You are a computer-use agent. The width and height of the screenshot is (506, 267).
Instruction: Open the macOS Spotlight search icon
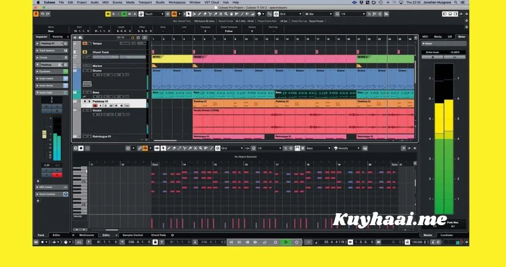[456, 2]
